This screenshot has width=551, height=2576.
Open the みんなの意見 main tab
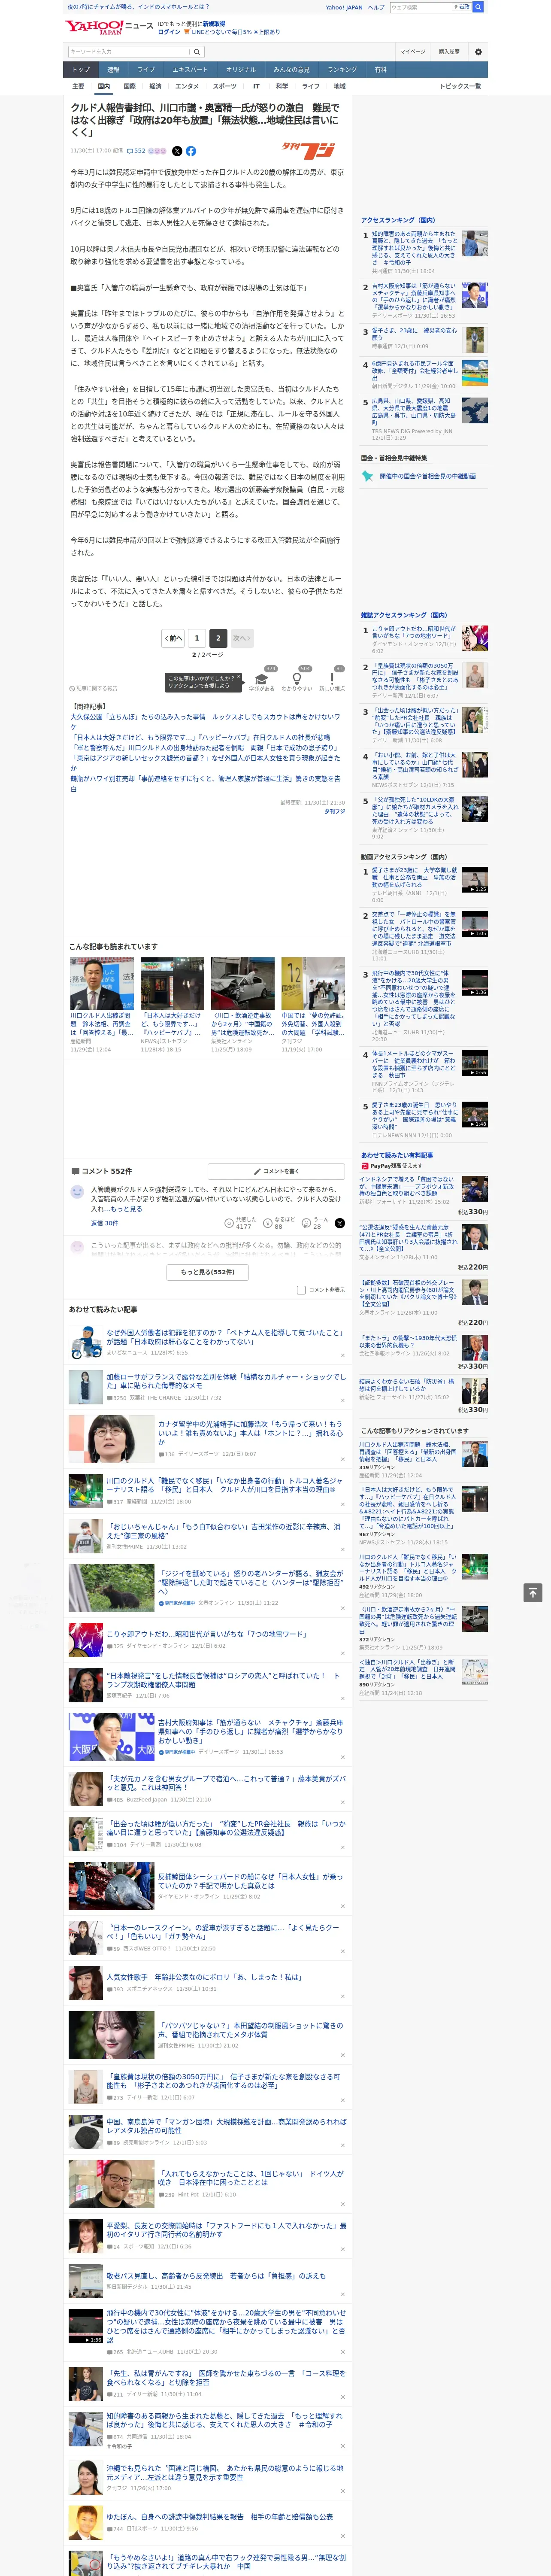[x=291, y=69]
